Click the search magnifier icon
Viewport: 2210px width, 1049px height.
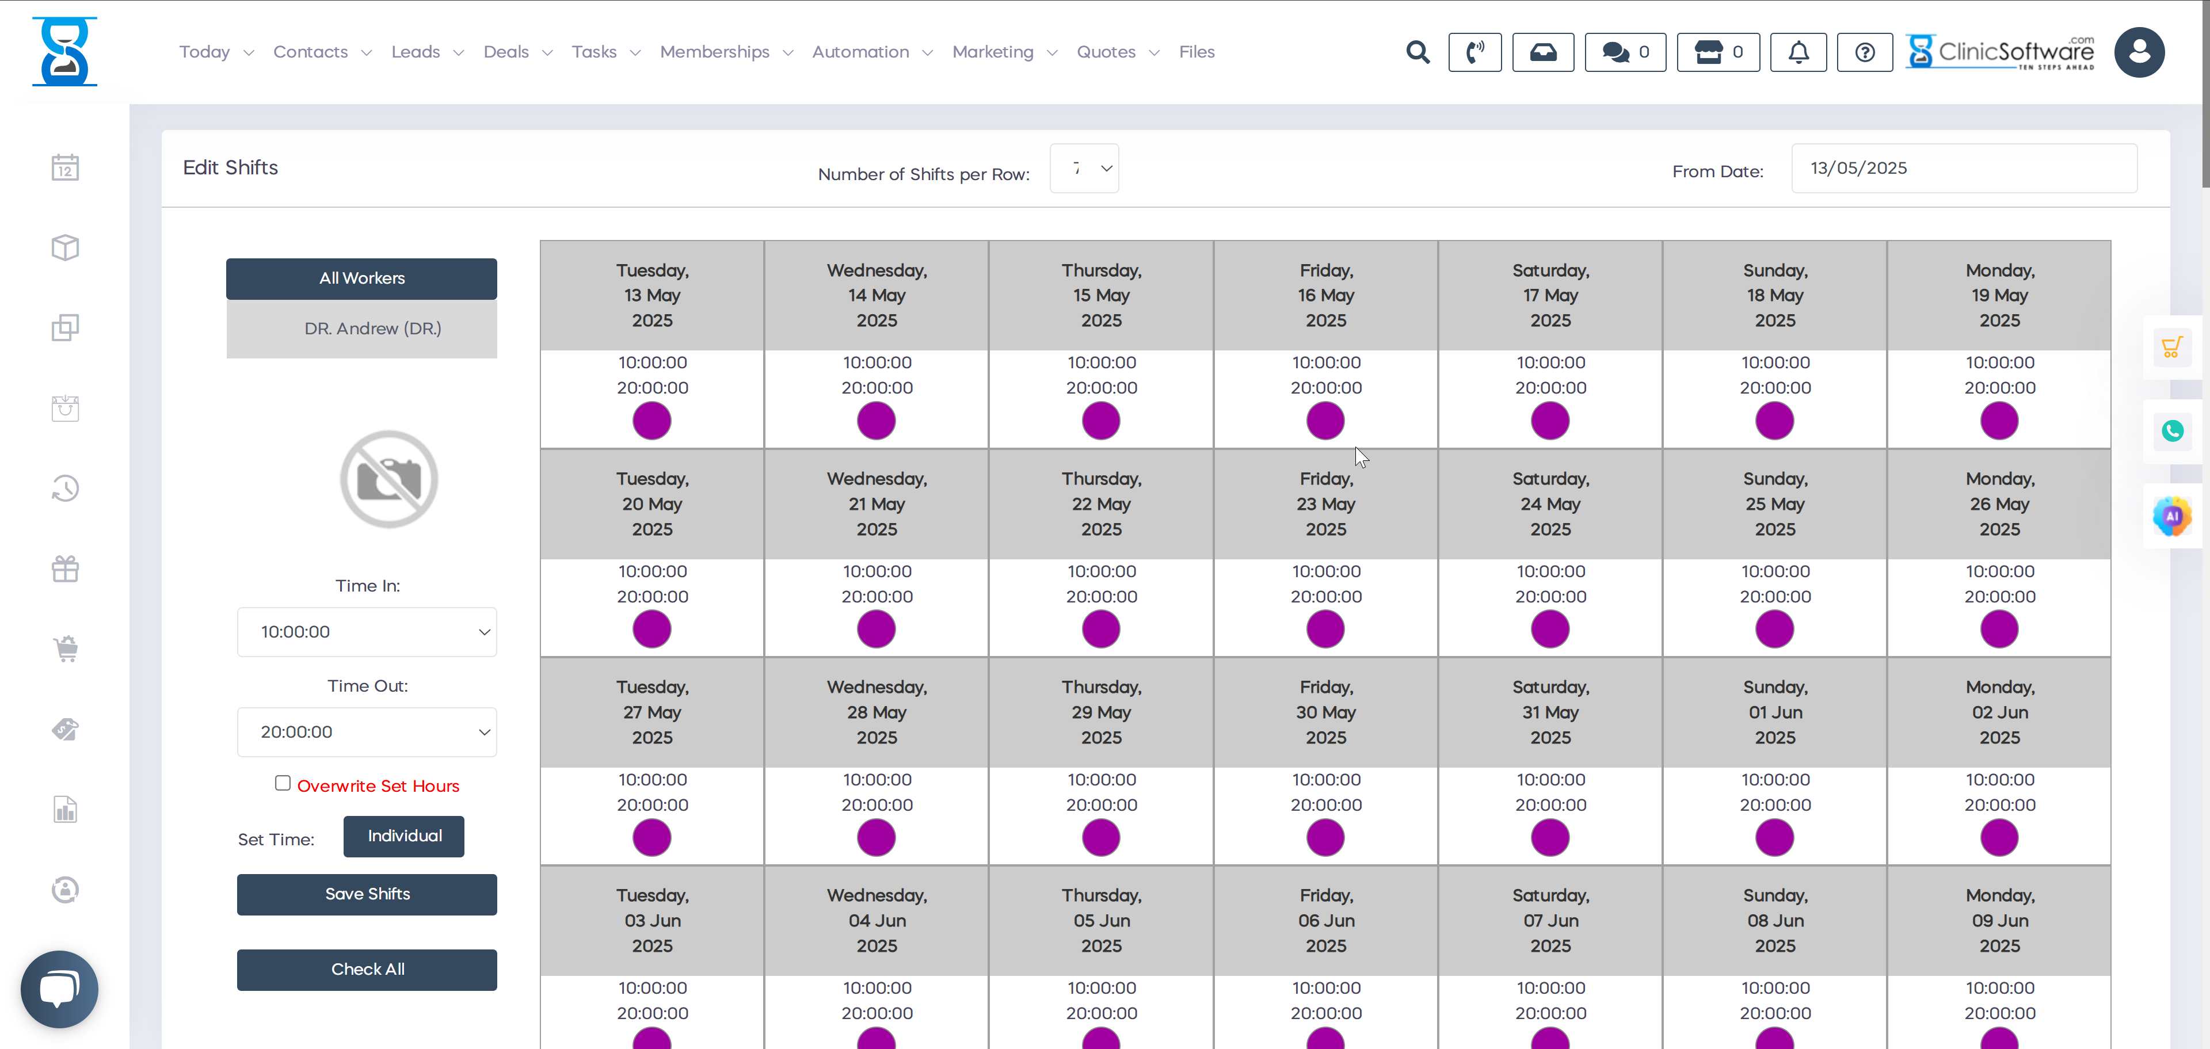click(x=1418, y=52)
